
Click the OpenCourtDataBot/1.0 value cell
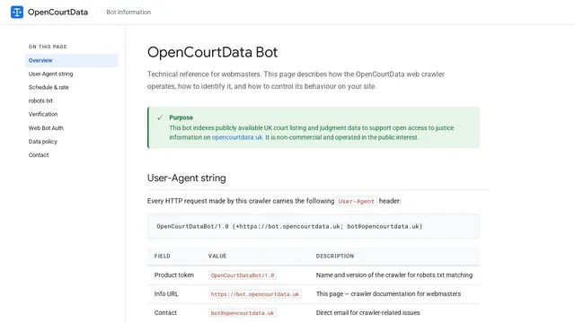pos(243,275)
